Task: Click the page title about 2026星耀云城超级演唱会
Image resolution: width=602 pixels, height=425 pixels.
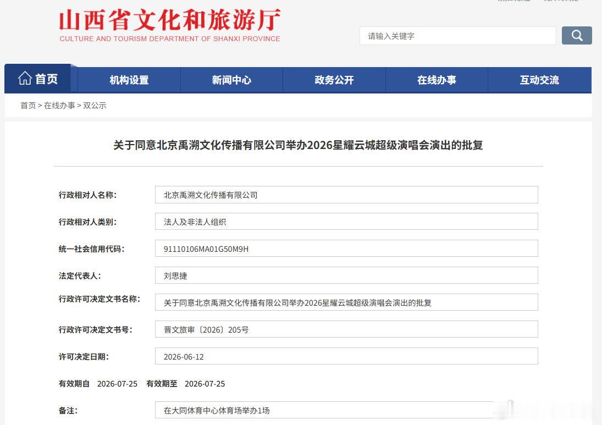Action: click(298, 145)
